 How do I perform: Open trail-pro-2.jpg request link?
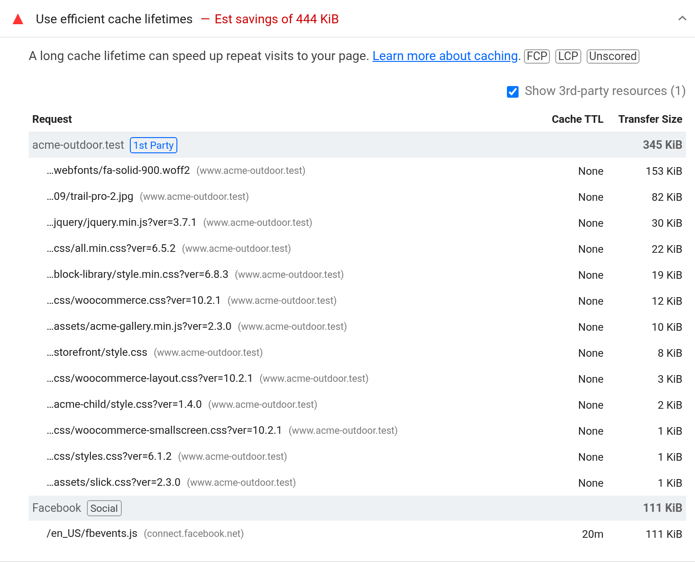point(90,197)
